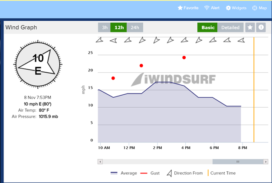Click the direction arrow above 8 PM
272x183 pixels.
(241, 40)
